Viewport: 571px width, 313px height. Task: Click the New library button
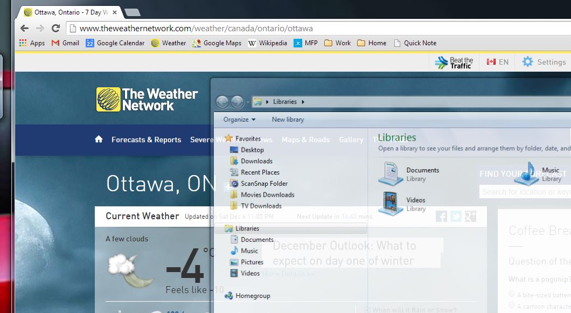[288, 120]
